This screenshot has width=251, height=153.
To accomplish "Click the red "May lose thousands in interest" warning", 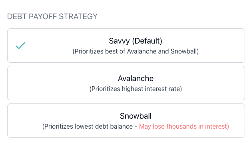I will [x=184, y=126].
